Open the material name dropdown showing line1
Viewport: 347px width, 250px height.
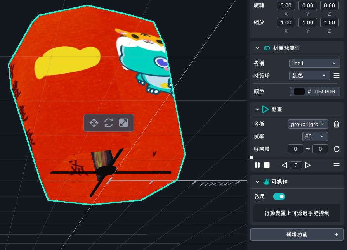[314, 63]
